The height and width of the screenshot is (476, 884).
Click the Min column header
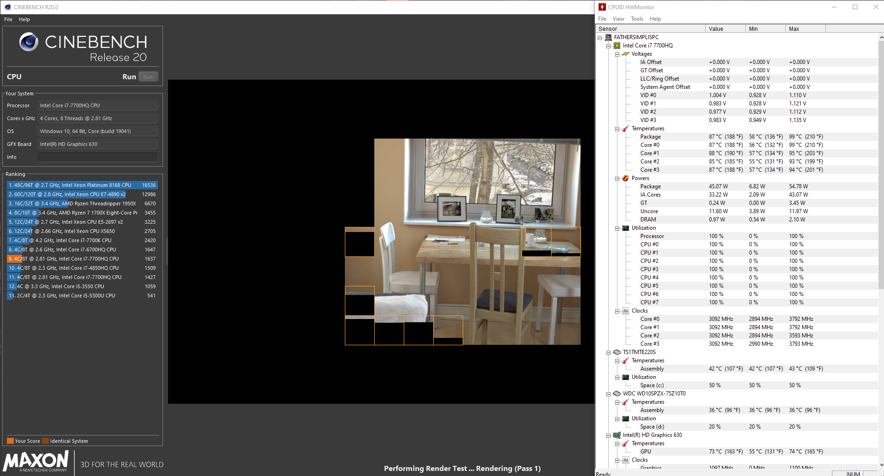pyautogui.click(x=766, y=29)
